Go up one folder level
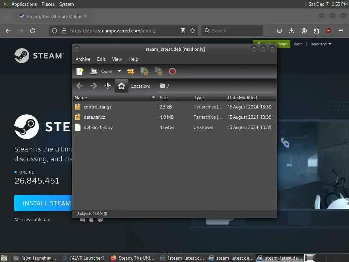Viewport: 349px width, 262px height. [x=107, y=86]
